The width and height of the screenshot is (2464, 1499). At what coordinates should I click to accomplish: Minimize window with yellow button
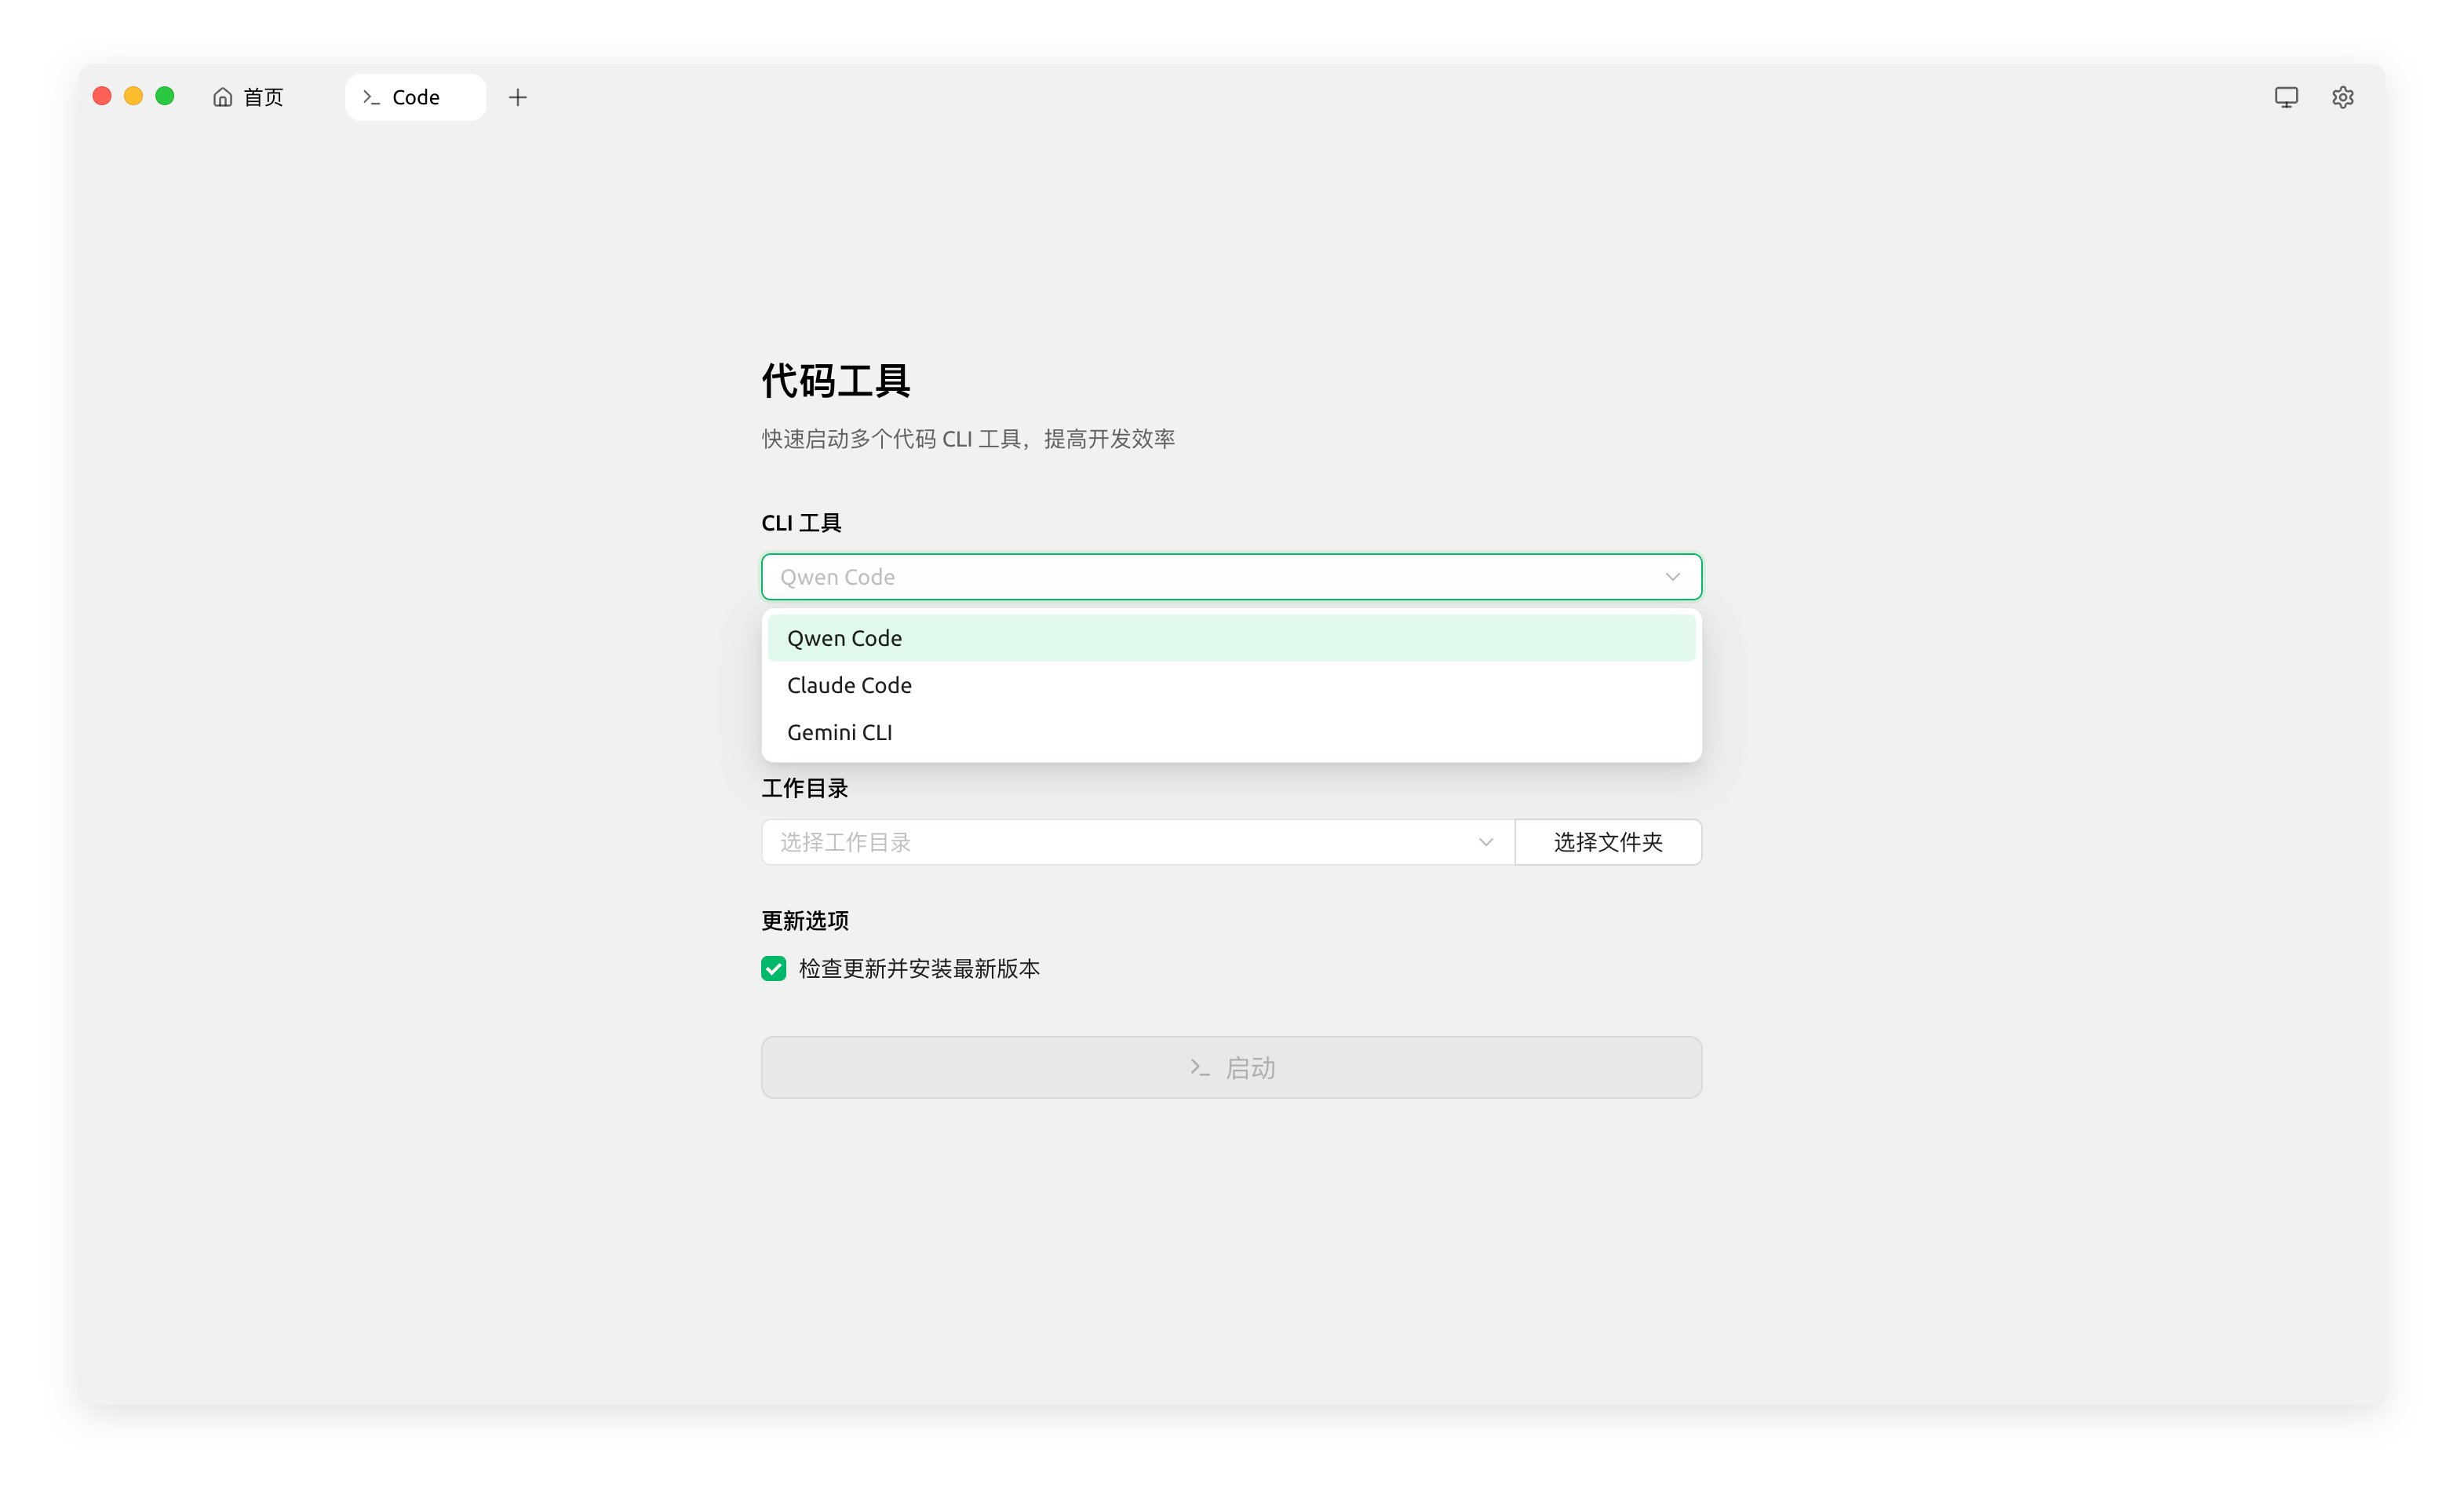(x=133, y=96)
